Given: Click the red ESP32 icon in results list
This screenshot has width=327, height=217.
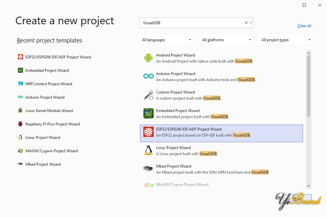Looking at the screenshot, I should pyautogui.click(x=148, y=132).
